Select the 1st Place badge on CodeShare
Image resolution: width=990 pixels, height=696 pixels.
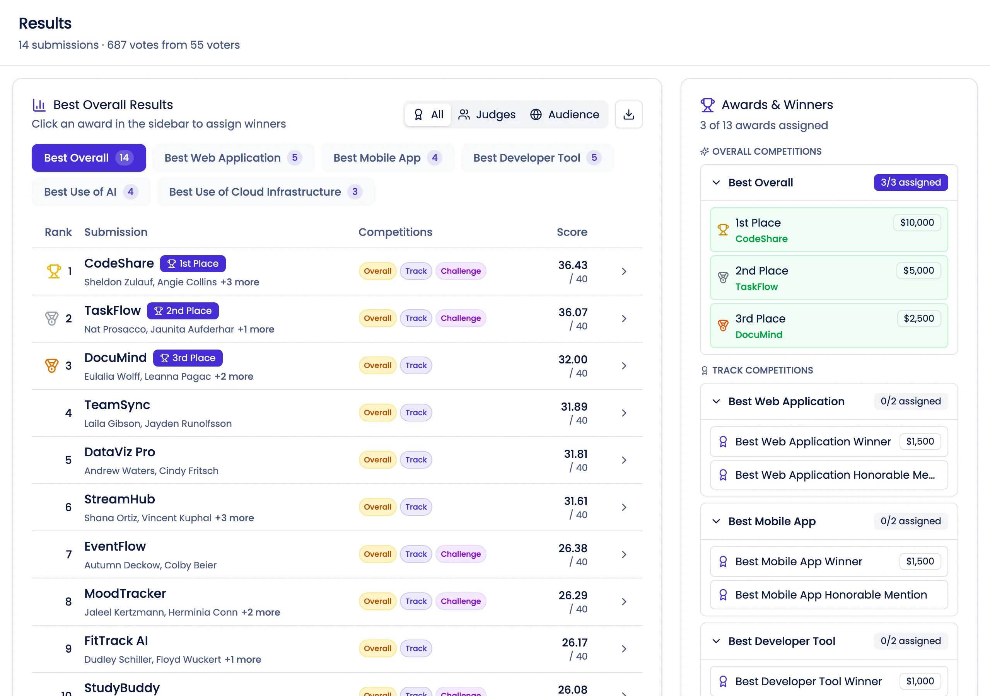(193, 263)
